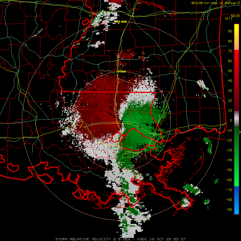The image size is (241, 241).
Task: Click the 50 value on velocity scale
Action: (x=230, y=71)
